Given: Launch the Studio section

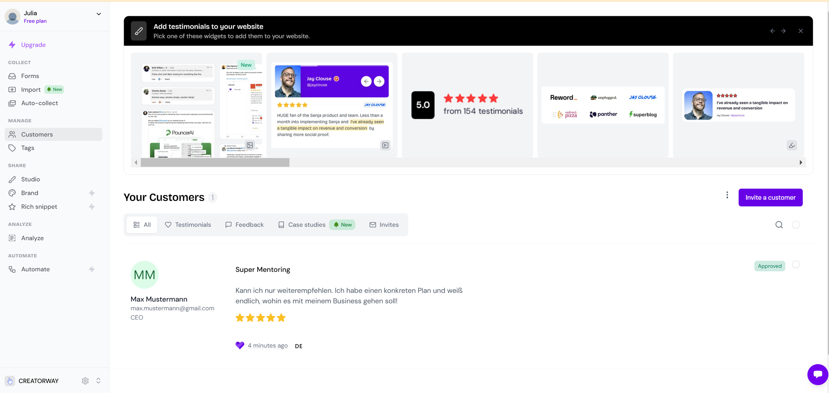Looking at the screenshot, I should tap(31, 179).
